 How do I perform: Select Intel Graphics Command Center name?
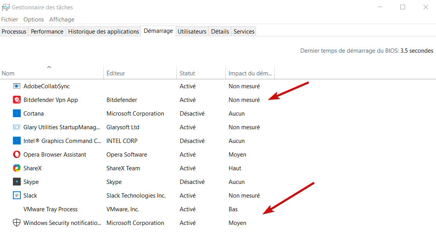[62, 141]
